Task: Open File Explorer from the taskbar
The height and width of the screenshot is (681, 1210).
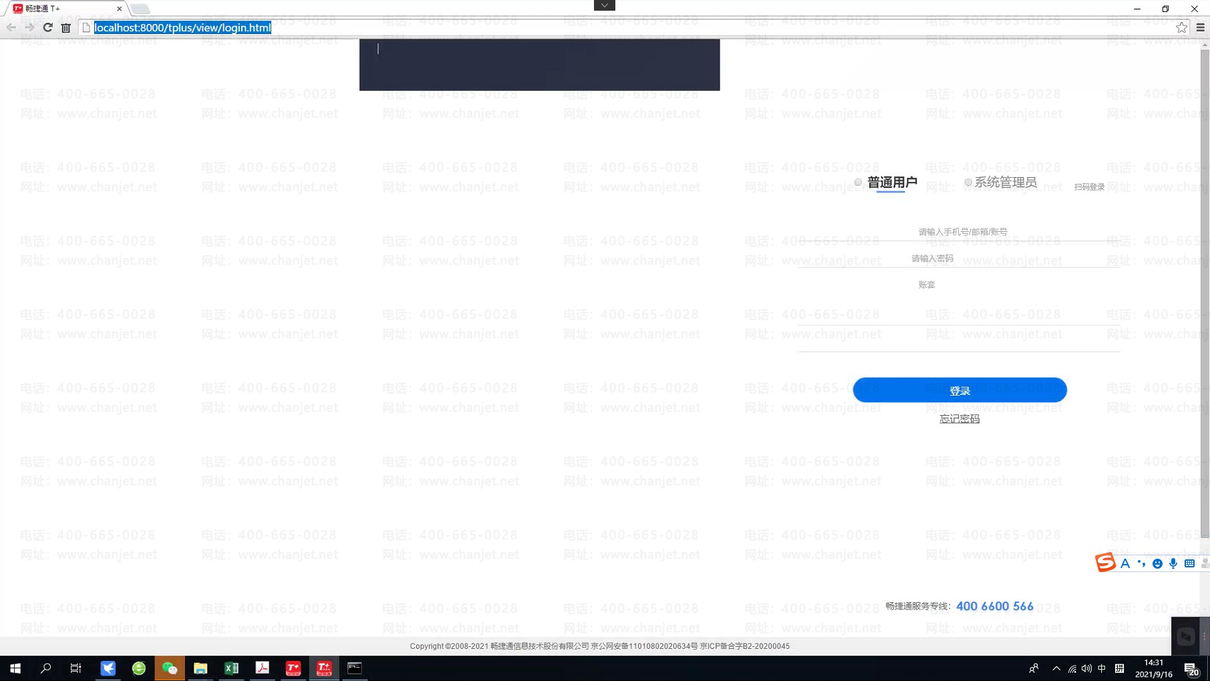Action: point(200,668)
